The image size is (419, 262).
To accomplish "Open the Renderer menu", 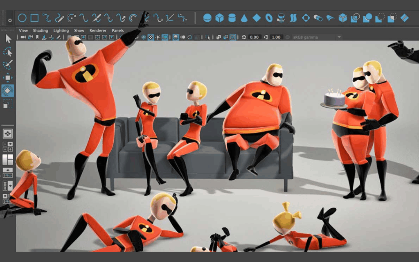I will [97, 30].
